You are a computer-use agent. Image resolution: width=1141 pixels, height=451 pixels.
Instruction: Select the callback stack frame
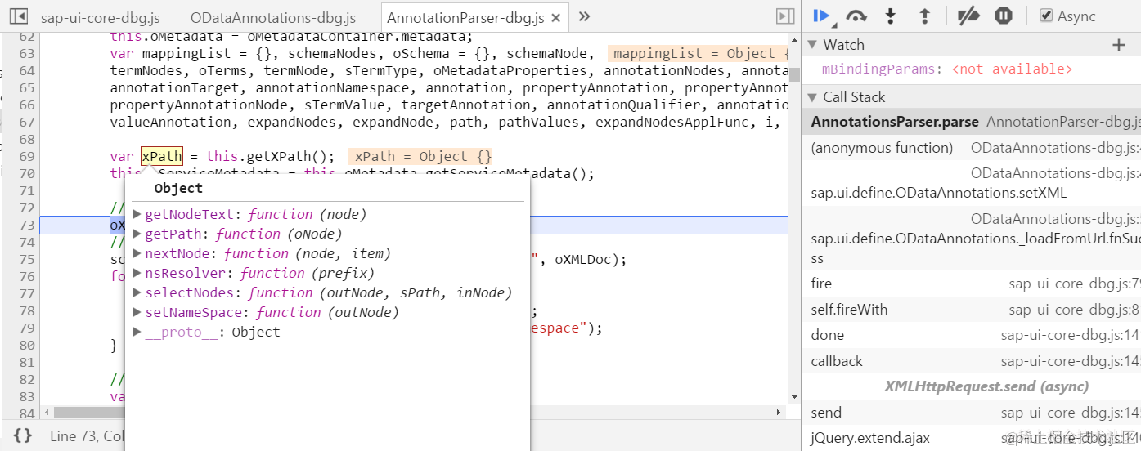tap(971, 361)
